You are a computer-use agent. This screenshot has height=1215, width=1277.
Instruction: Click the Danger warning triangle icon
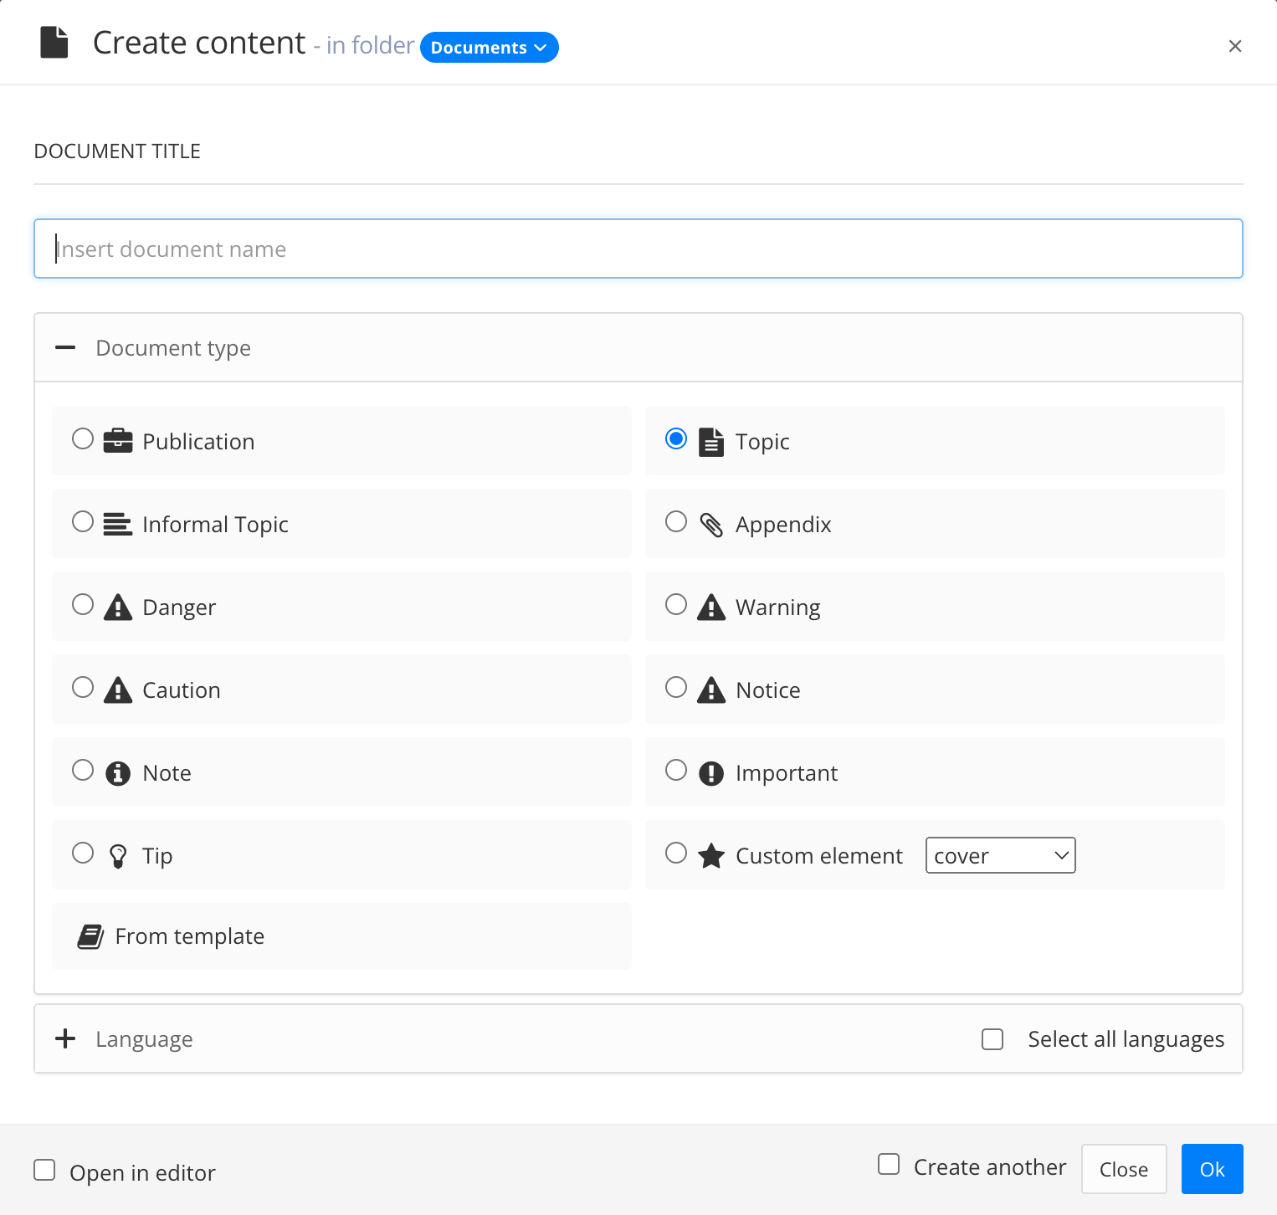pyautogui.click(x=118, y=606)
